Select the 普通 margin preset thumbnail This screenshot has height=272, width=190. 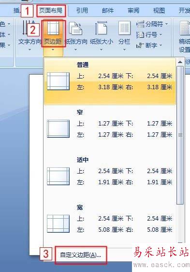(58, 81)
